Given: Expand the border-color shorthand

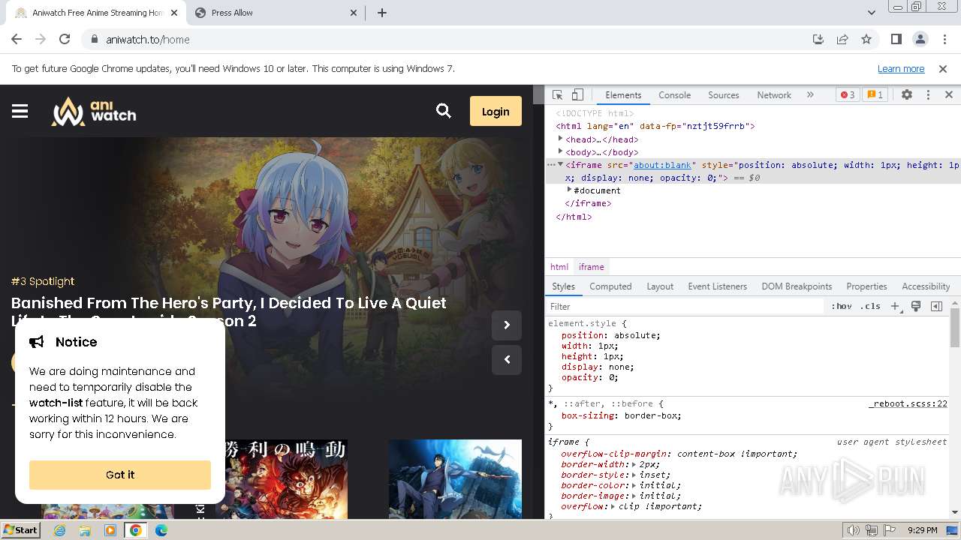Looking at the screenshot, I should pos(634,485).
